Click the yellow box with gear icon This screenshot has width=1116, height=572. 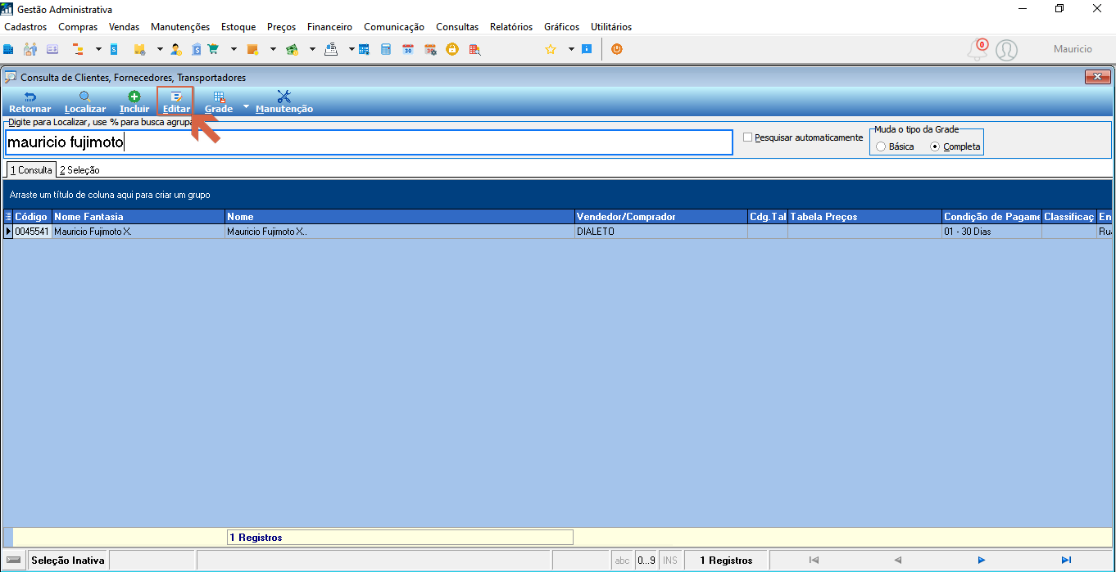[139, 49]
